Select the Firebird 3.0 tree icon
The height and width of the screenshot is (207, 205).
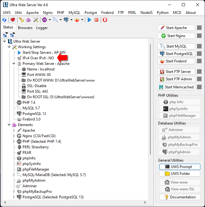click(19, 119)
